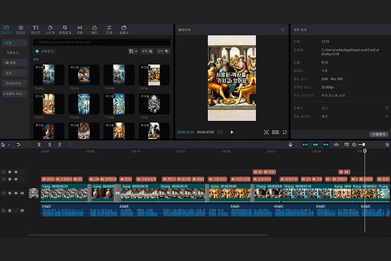Expand the Local (로컬) sidebar section
This screenshot has width=391, height=261.
(x=15, y=43)
